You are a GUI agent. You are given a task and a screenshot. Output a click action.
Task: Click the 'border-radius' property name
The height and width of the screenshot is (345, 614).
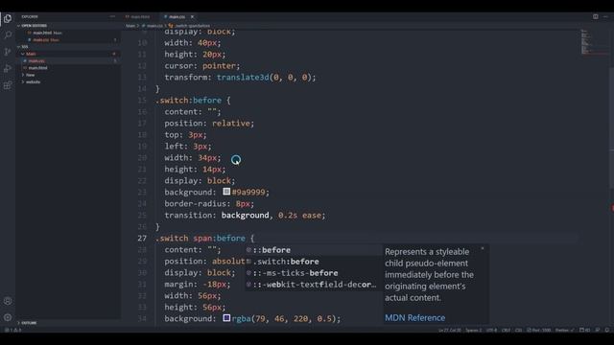(x=195, y=204)
